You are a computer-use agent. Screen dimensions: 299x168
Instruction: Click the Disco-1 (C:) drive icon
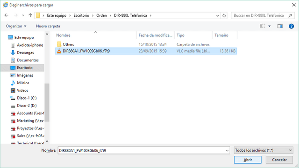(13, 98)
